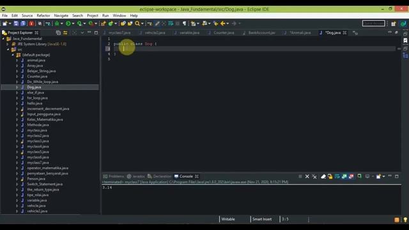Open the Debug icon dropdown arrow

(62, 24)
